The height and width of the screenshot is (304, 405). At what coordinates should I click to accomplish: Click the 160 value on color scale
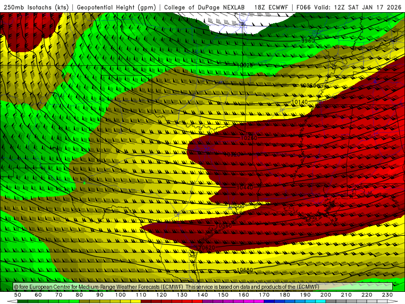pyautogui.click(x=244, y=295)
